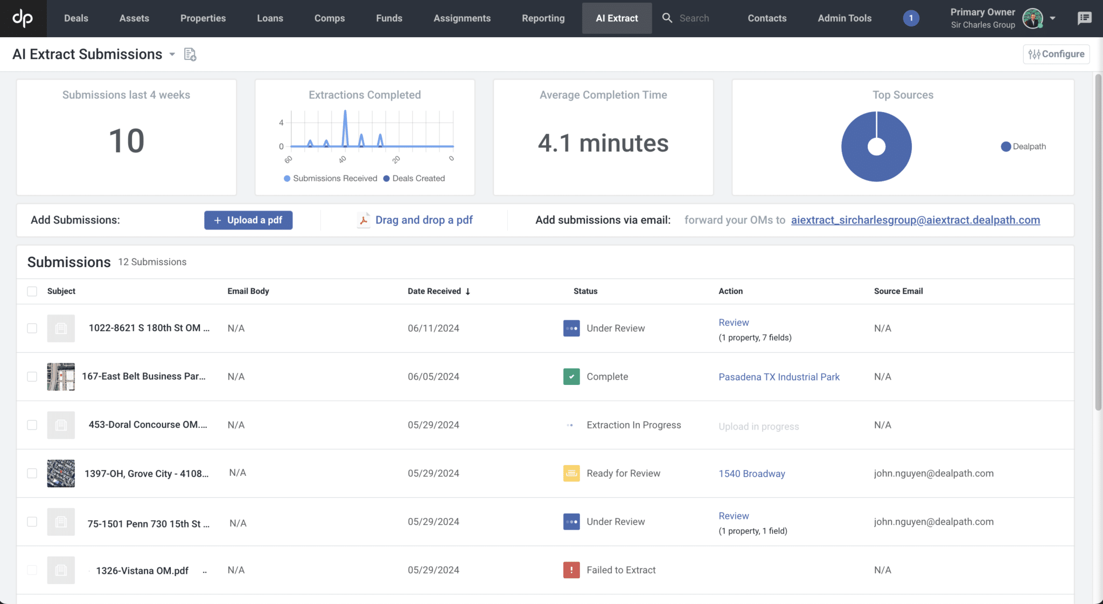This screenshot has height=604, width=1103.
Task: Open the Pasadena TX Industrial Park link
Action: pyautogui.click(x=779, y=377)
